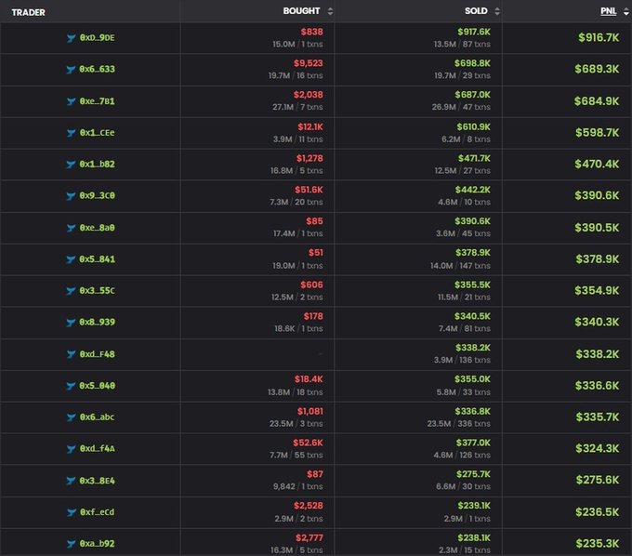Image resolution: width=632 pixels, height=556 pixels.
Task: Open trader address 0x1_CEe
Action: coord(98,133)
